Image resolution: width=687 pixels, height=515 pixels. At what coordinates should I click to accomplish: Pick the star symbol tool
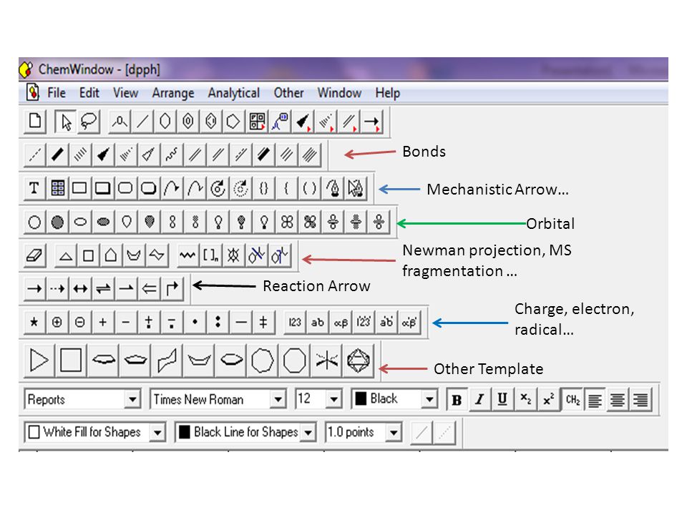tap(34, 323)
